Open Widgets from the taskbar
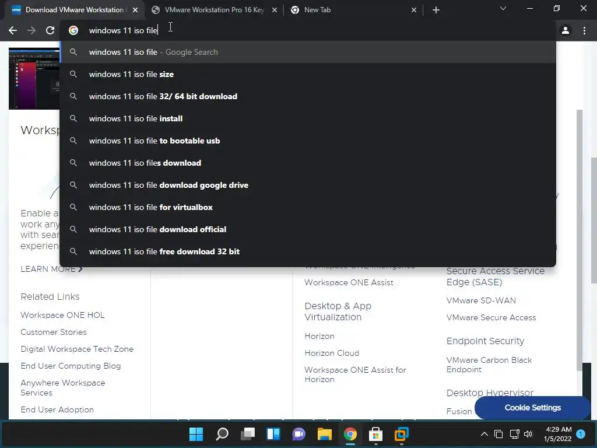 (x=273, y=434)
